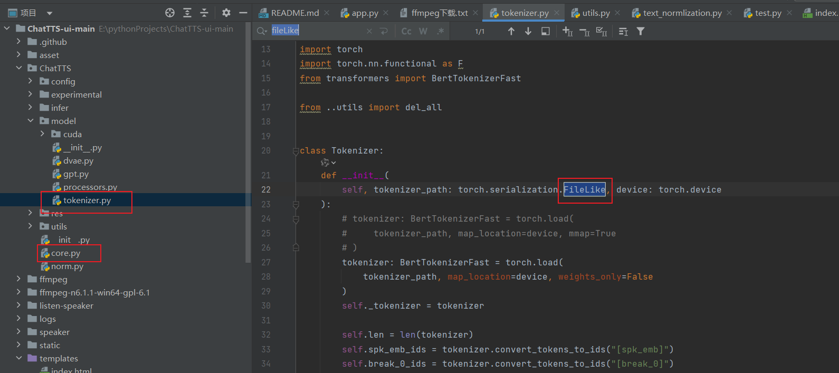Click the new line search icon

[x=384, y=31]
